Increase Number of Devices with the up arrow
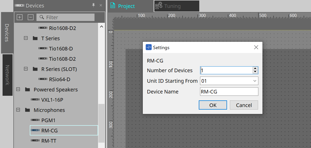 (x=255, y=68)
